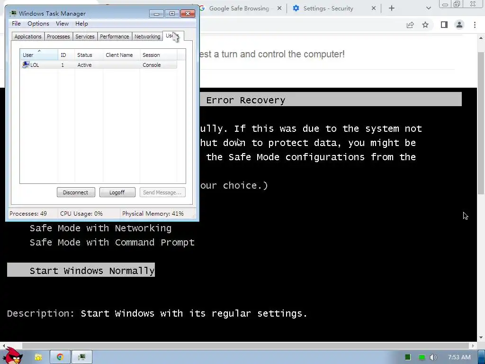Minimize the Task Manager window
Image resolution: width=485 pixels, height=364 pixels.
coord(156,14)
